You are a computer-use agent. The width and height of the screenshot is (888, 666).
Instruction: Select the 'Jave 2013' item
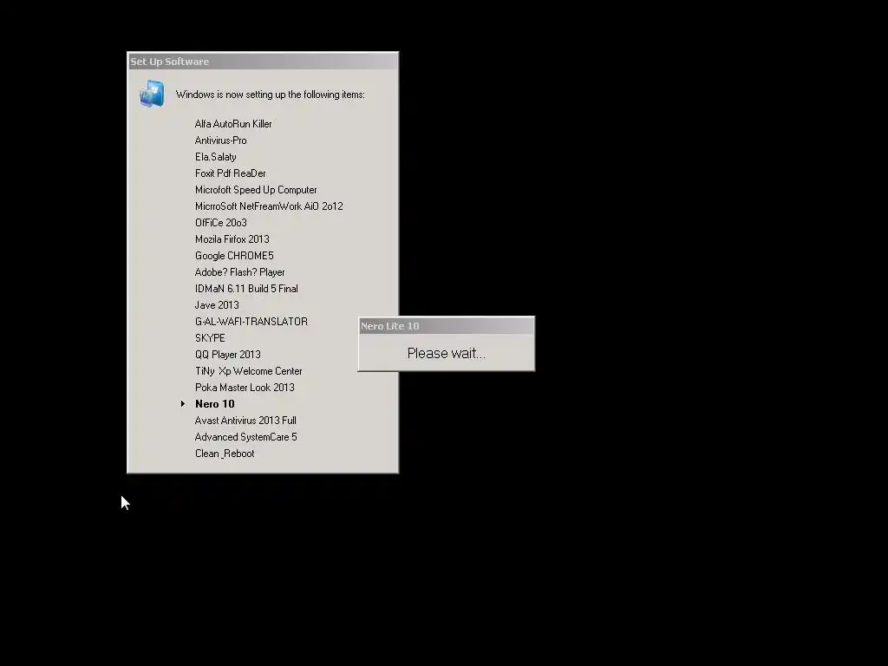click(x=217, y=305)
